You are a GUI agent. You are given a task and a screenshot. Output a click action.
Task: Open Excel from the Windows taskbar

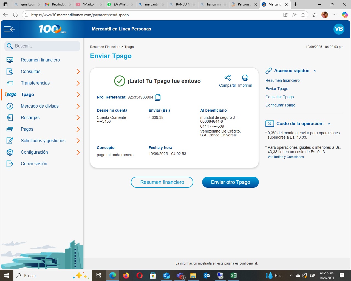(234, 276)
